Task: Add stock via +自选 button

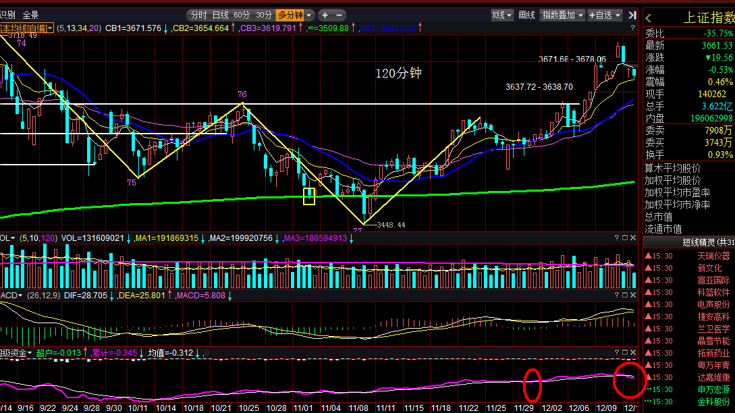Action: 605,15
